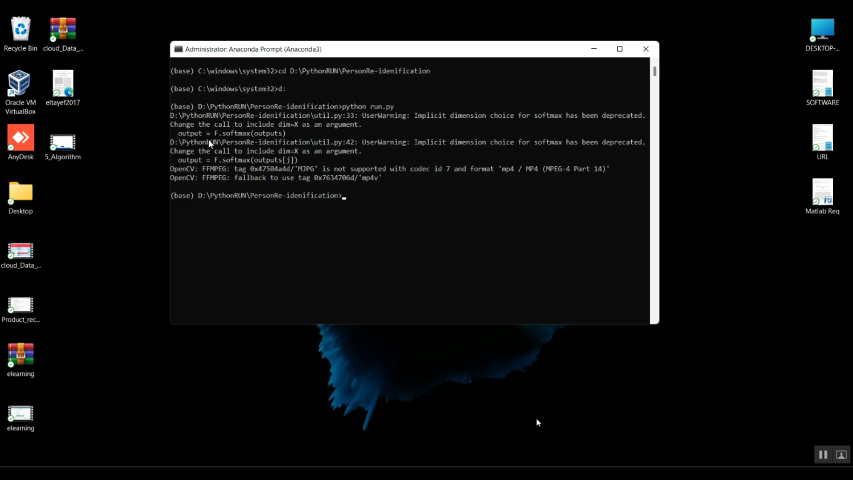Click the util.py:42 UserWarning line
The width and height of the screenshot is (853, 480).
[x=408, y=142]
